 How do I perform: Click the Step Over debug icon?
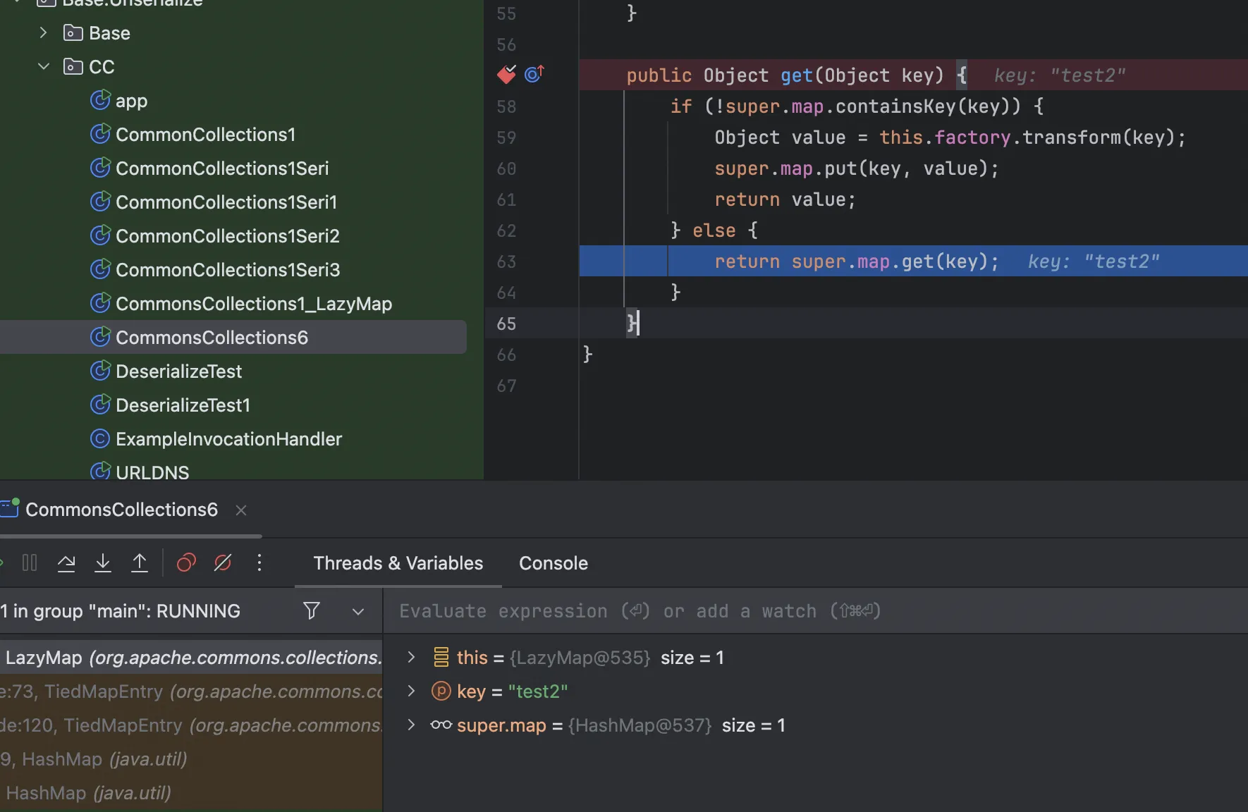tap(66, 562)
